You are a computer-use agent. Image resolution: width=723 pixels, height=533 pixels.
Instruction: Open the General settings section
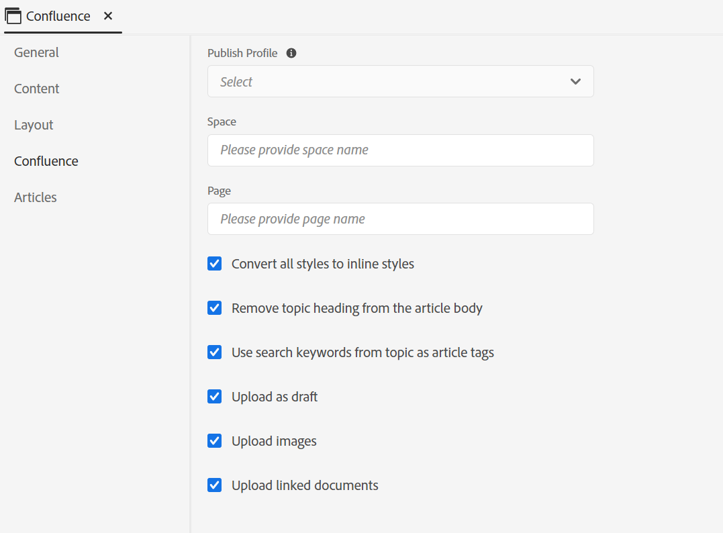coord(36,52)
